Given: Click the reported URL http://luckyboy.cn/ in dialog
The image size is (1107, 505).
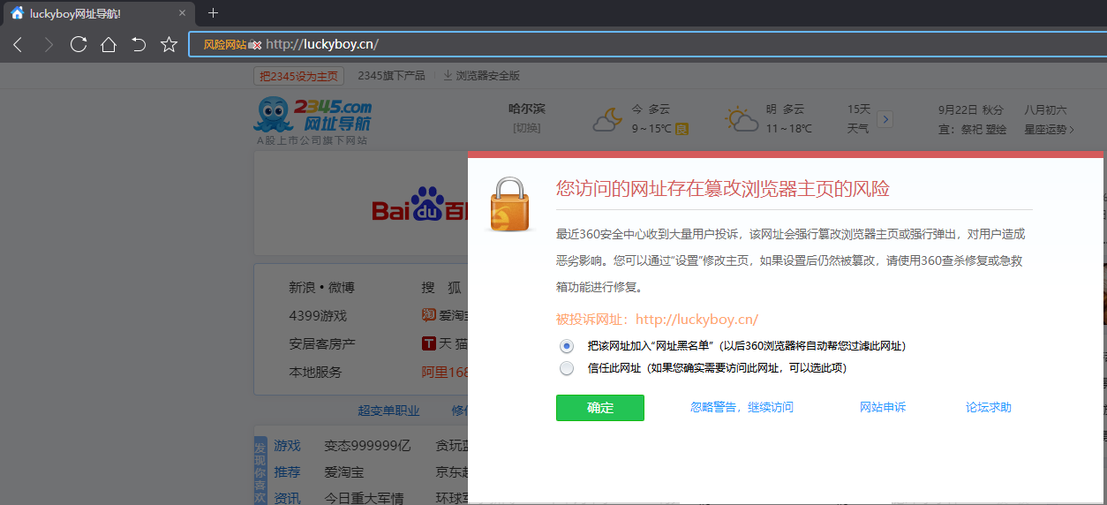Looking at the screenshot, I should click(697, 320).
